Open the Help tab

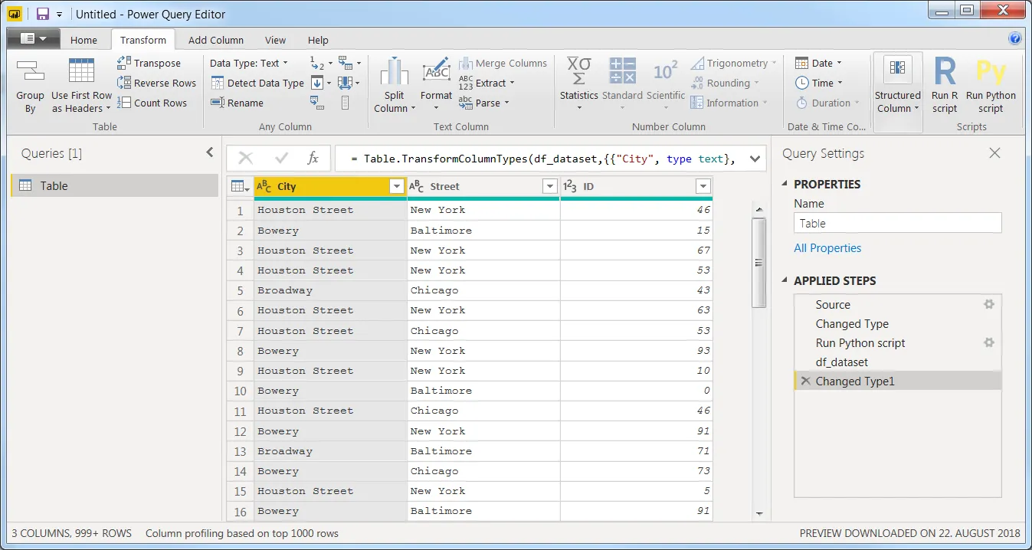tap(318, 40)
